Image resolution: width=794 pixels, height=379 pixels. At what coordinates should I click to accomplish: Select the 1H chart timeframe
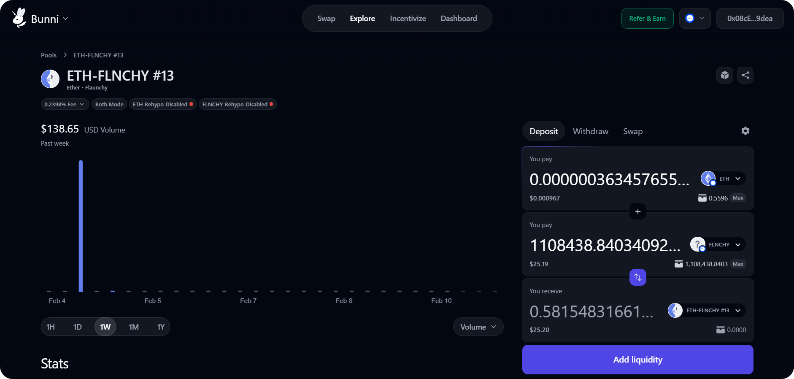pyautogui.click(x=51, y=327)
